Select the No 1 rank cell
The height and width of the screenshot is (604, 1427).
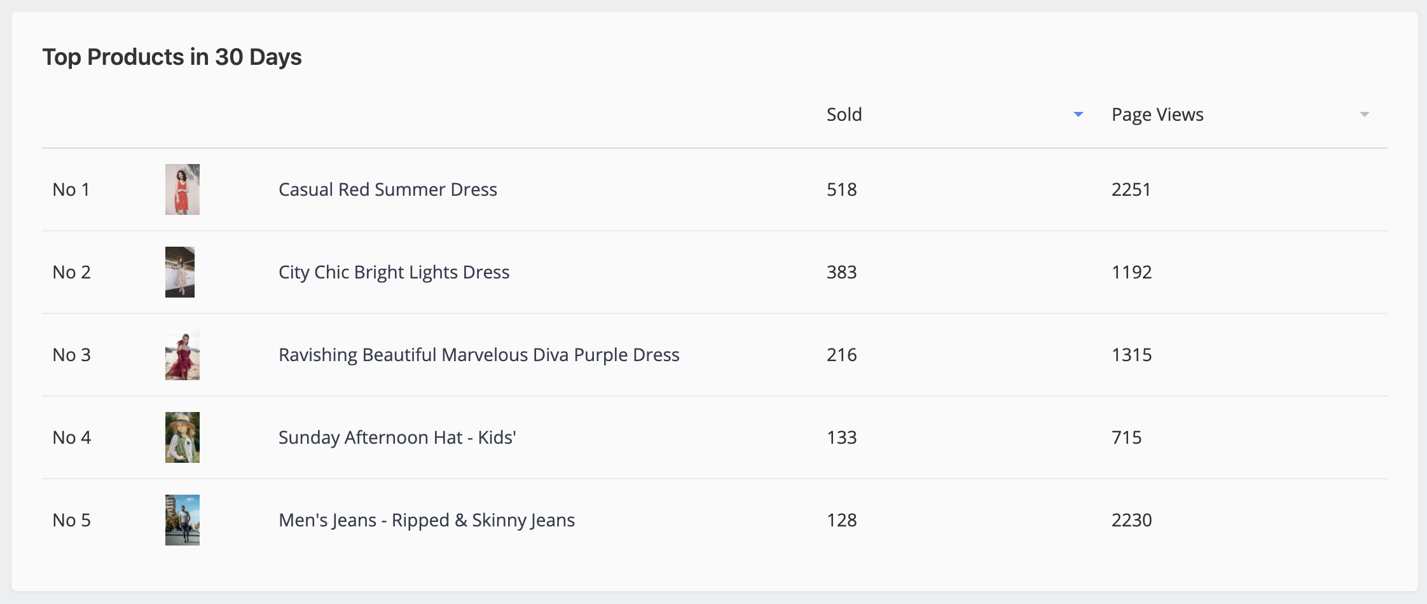coord(71,189)
